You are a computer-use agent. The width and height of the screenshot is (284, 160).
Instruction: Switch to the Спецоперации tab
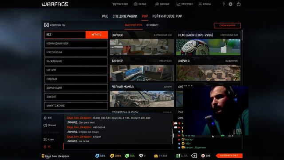coord(125,16)
